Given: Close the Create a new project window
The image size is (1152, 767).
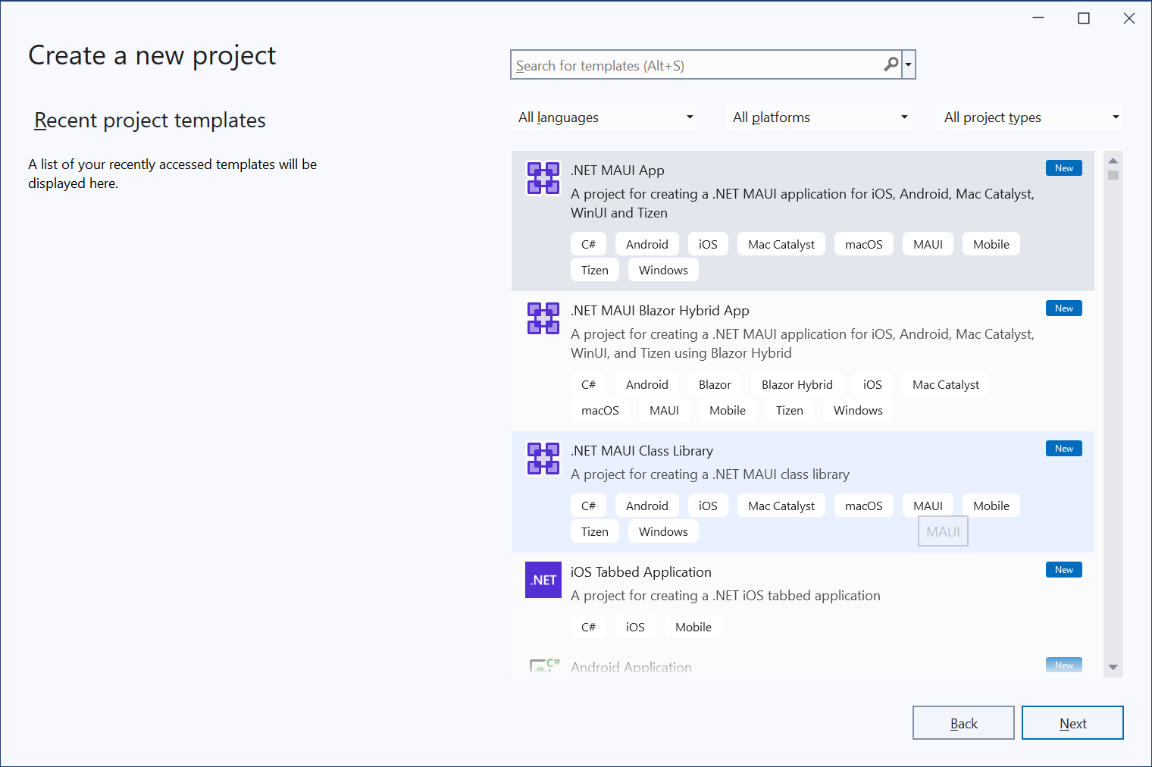Looking at the screenshot, I should coord(1129,18).
